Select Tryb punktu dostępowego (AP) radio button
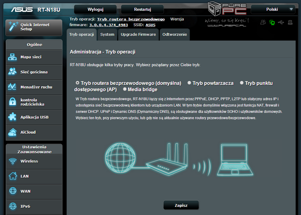 242,83
